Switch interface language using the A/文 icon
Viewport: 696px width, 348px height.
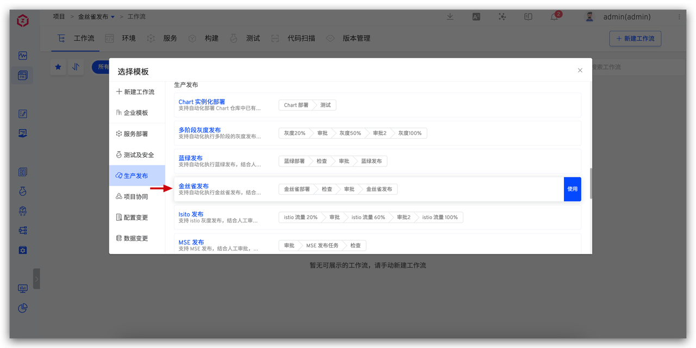476,17
